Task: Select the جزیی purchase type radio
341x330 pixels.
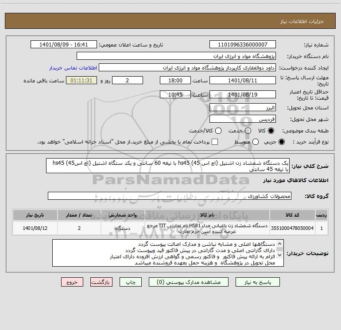Action: click(x=282, y=142)
